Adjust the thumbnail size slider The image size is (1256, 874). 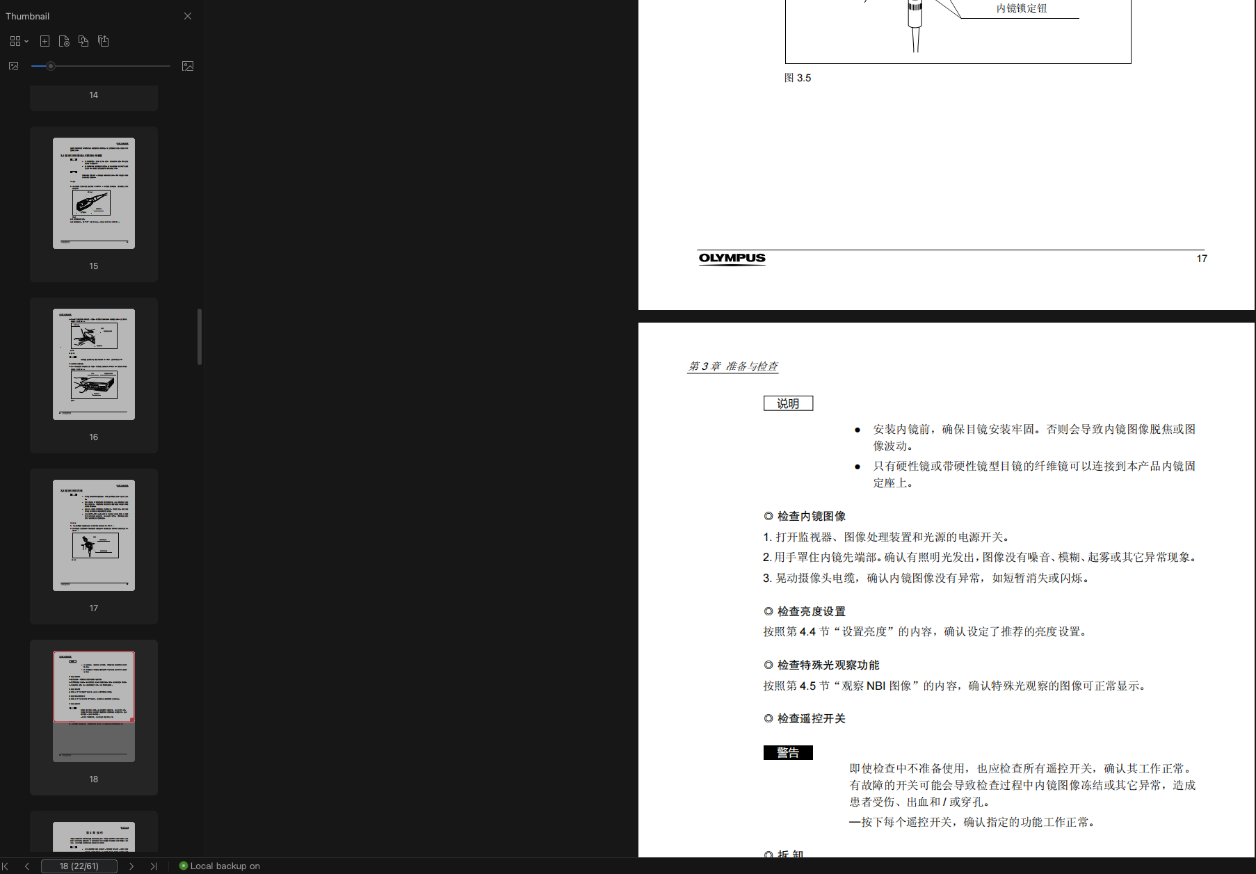coord(50,66)
